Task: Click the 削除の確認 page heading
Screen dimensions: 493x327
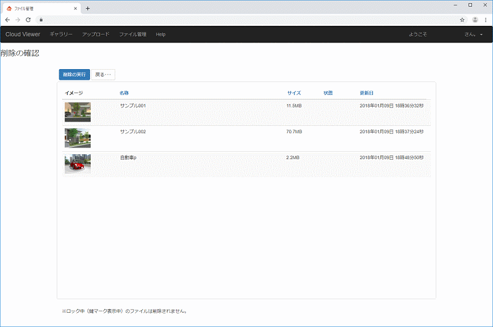Action: coord(20,53)
